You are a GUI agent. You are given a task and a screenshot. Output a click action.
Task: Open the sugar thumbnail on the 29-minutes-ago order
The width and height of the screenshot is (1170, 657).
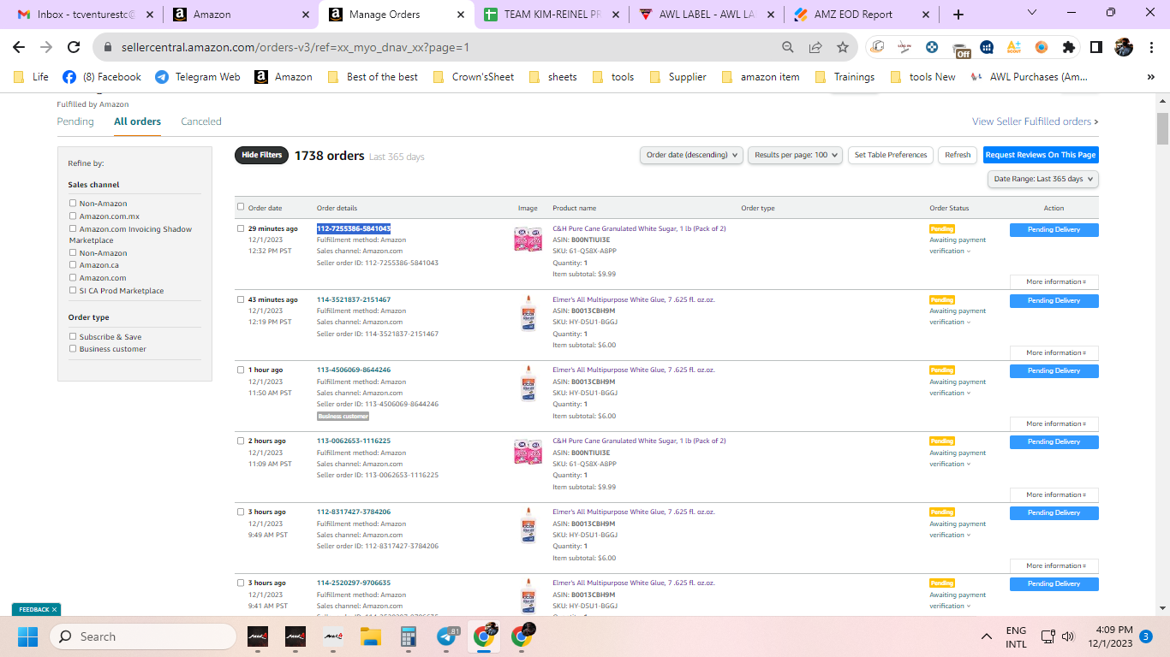(x=528, y=240)
